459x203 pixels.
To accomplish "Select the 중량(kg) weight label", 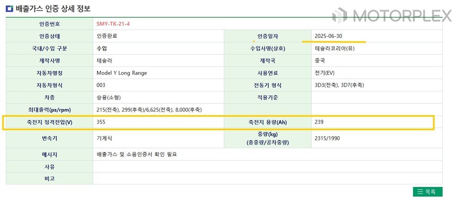I will click(268, 139).
